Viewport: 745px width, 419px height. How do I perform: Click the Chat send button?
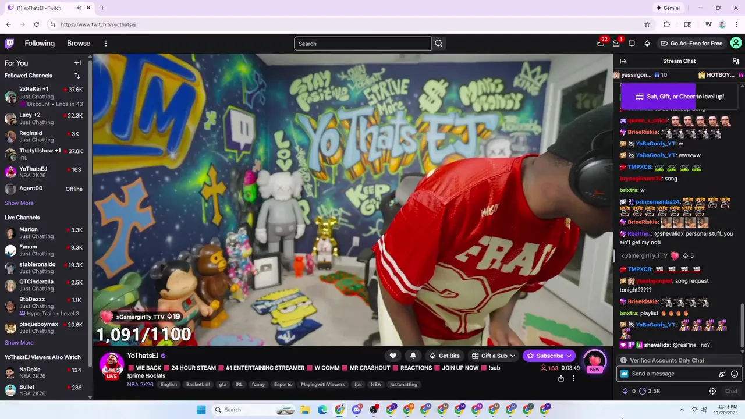pos(731,391)
